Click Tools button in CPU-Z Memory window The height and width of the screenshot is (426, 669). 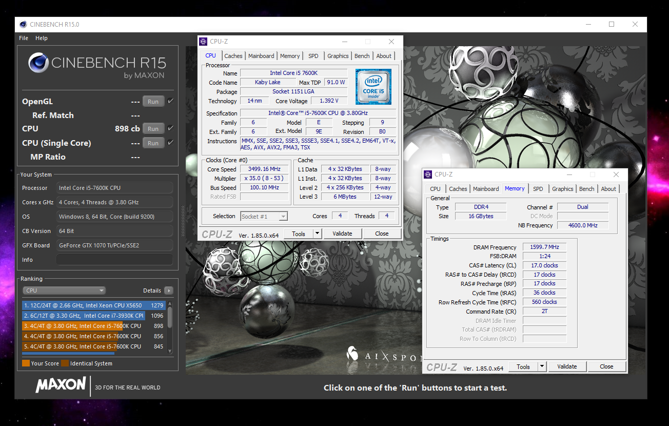(x=523, y=366)
